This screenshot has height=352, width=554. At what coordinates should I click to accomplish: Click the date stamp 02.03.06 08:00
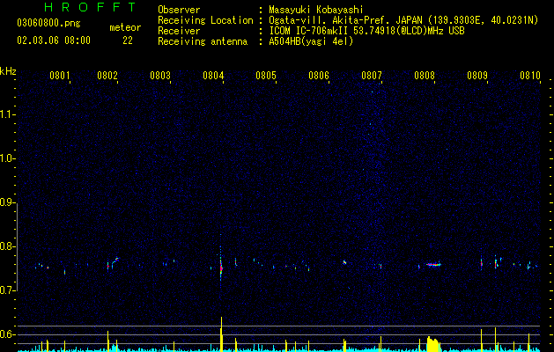pyautogui.click(x=54, y=40)
